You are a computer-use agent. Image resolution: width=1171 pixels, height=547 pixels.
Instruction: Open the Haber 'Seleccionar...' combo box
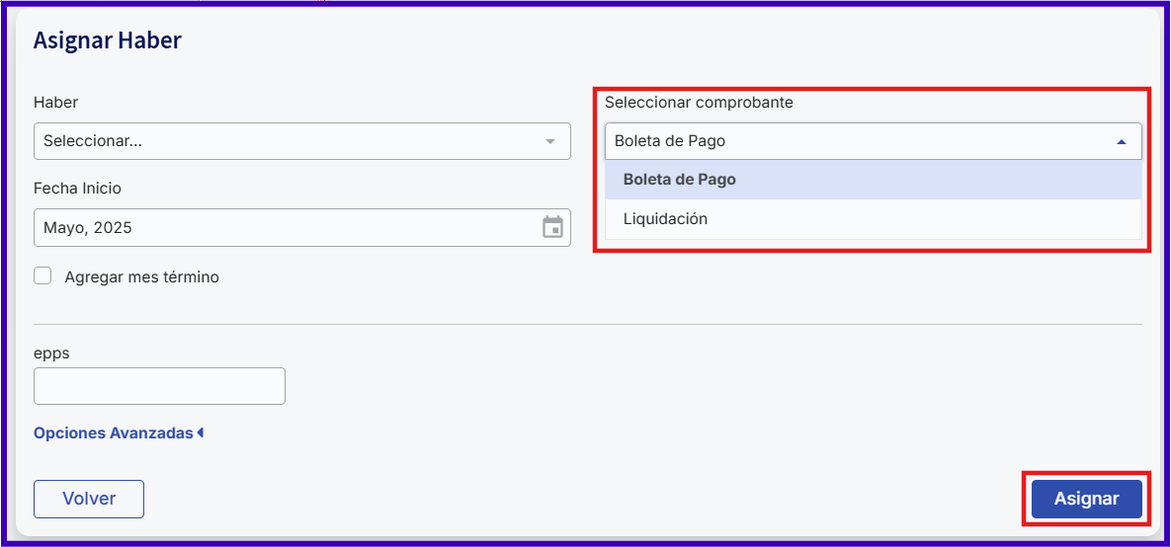(301, 141)
